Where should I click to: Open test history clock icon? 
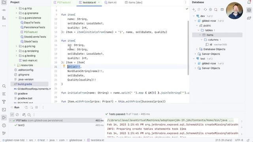tap(29, 115)
